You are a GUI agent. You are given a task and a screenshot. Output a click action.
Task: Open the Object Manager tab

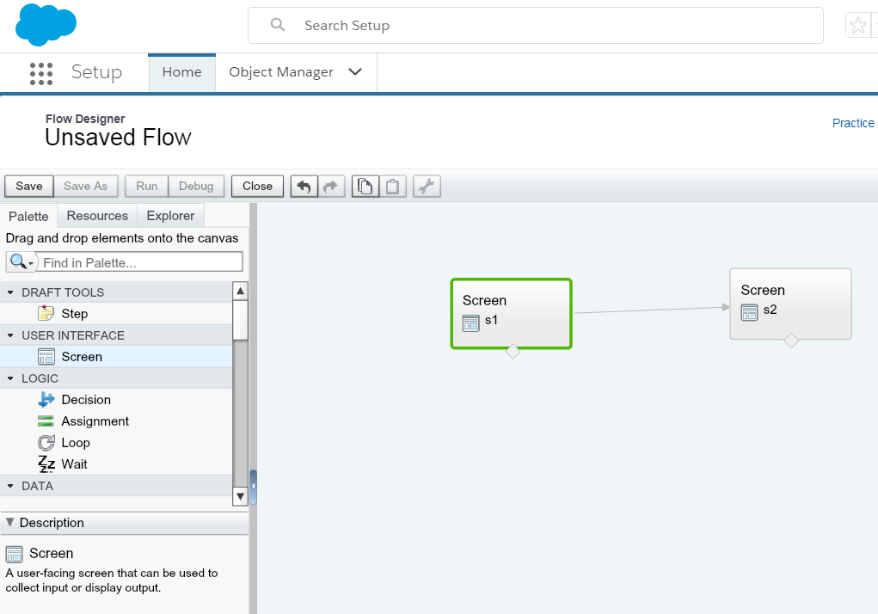tap(281, 72)
